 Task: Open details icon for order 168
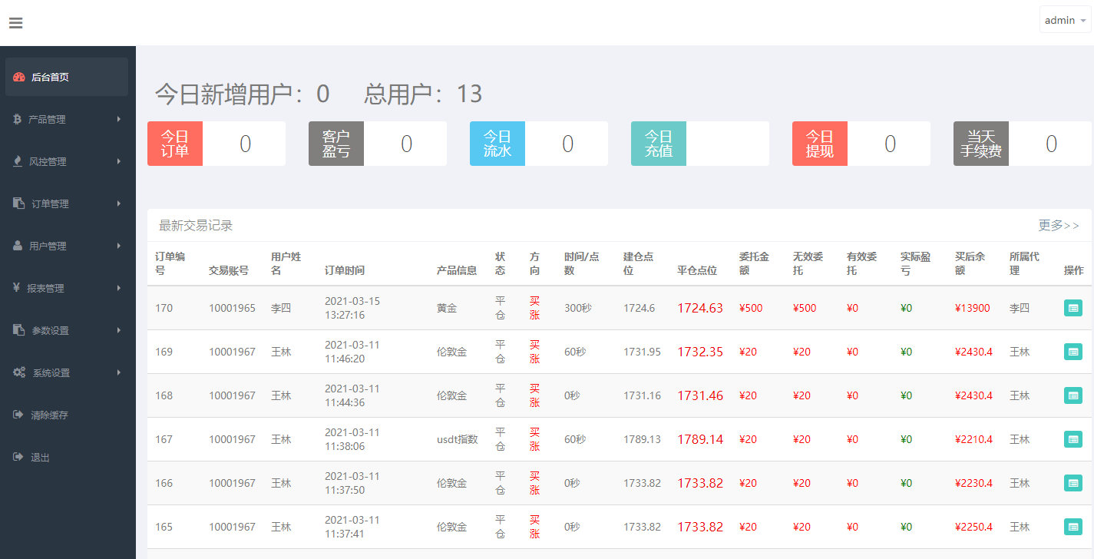tap(1073, 395)
